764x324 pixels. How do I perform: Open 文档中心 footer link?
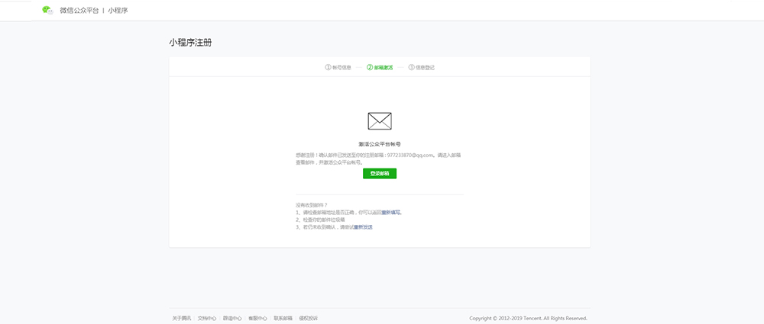207,318
